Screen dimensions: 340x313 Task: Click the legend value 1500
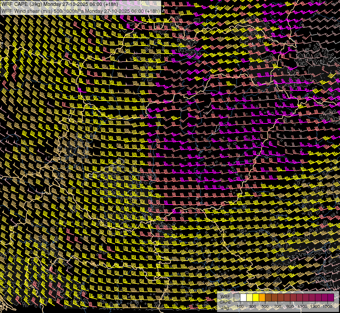point(327,306)
